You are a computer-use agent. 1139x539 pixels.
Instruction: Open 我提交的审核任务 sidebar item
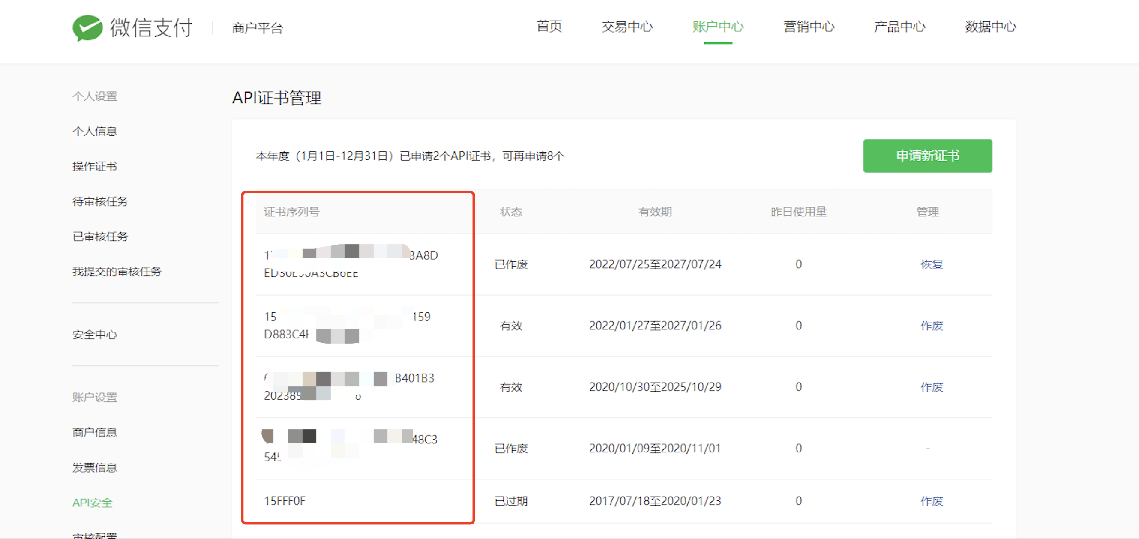click(x=117, y=272)
